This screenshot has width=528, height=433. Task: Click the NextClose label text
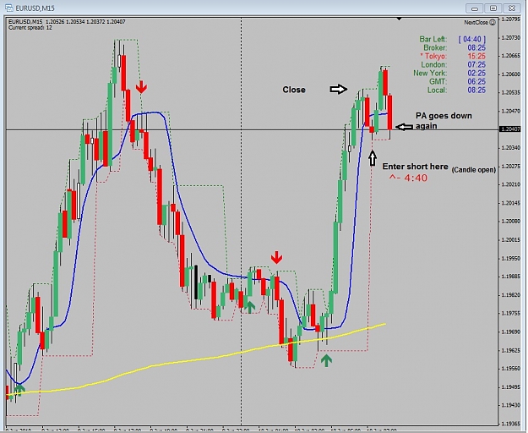pyautogui.click(x=476, y=23)
